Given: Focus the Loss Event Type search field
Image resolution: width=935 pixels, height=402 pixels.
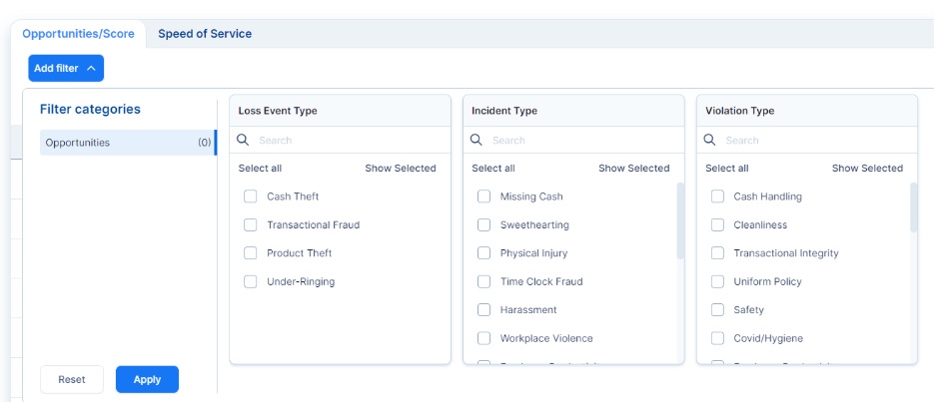Looking at the screenshot, I should (x=340, y=141).
